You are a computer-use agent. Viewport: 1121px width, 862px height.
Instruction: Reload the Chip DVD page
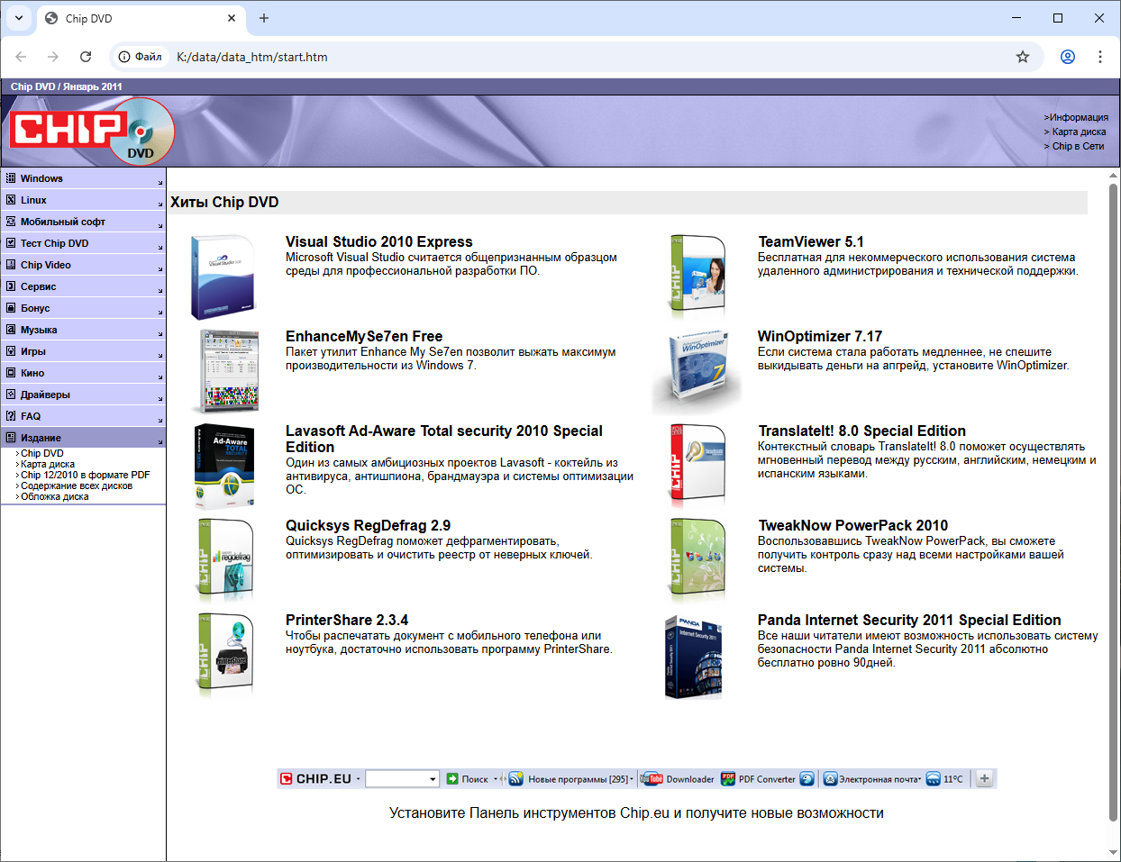[86, 57]
